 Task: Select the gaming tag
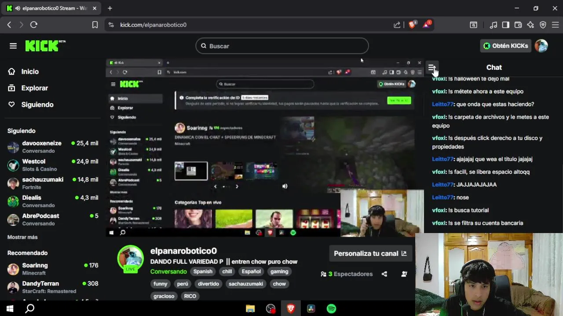coord(279,272)
